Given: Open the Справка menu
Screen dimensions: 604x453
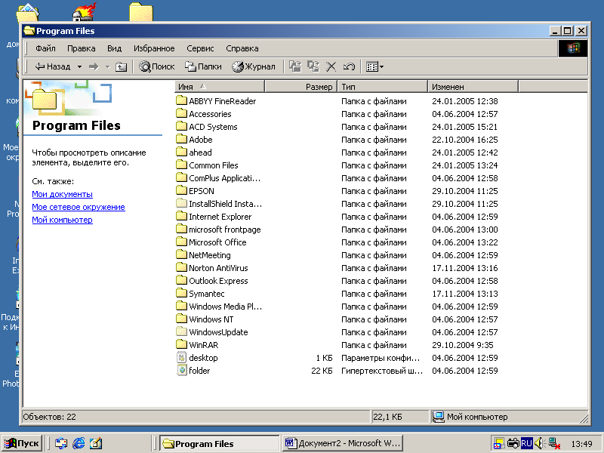Looking at the screenshot, I should point(242,48).
